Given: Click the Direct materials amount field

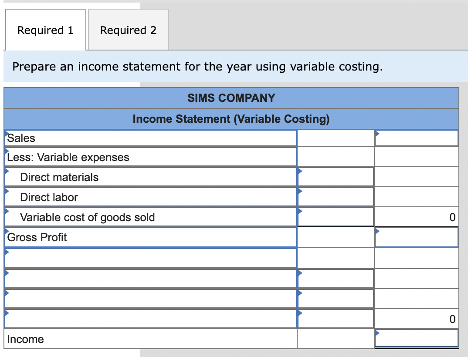Looking at the screenshot, I should point(336,177).
